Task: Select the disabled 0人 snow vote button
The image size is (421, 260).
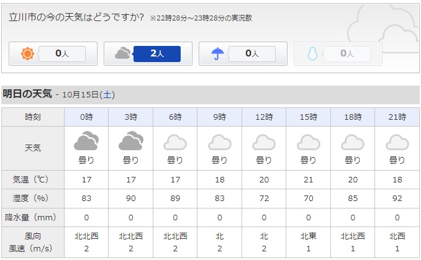Action: (x=347, y=53)
